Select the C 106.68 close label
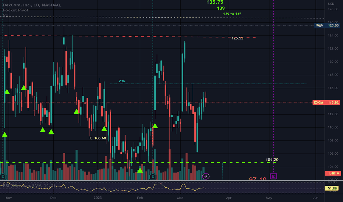This screenshot has height=202, width=343. click(98, 138)
